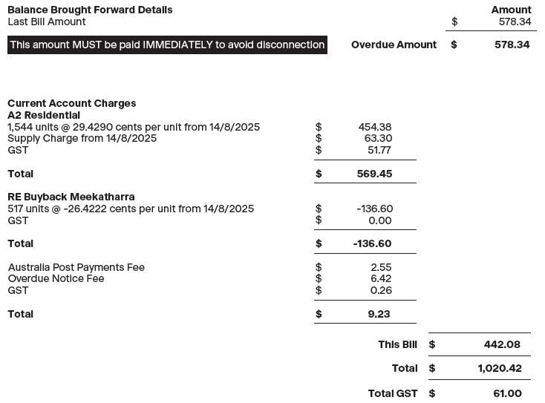545x403 pixels.
Task: Click the 1,020.42 total amount
Action: point(499,368)
